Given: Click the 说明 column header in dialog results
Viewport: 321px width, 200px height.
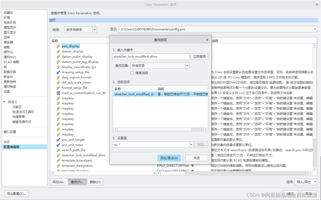Looking at the screenshot, I should (x=182, y=89).
